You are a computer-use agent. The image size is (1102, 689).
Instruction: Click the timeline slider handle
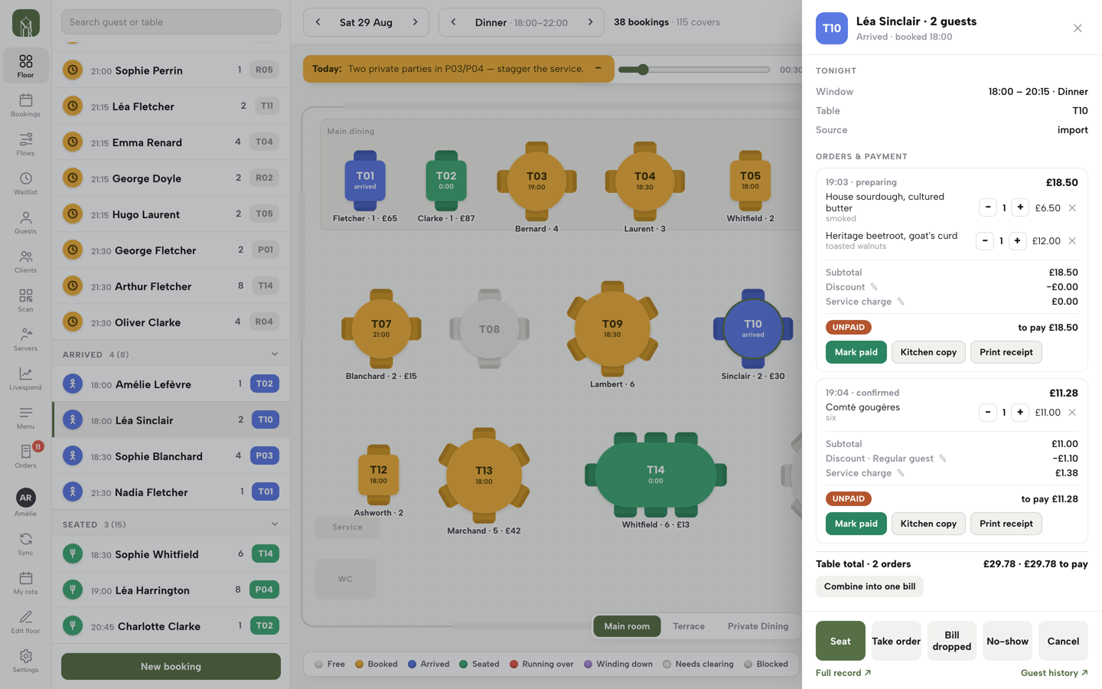tap(643, 70)
